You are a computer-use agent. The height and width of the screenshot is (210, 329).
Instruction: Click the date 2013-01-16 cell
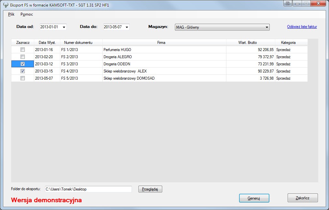[x=47, y=50]
